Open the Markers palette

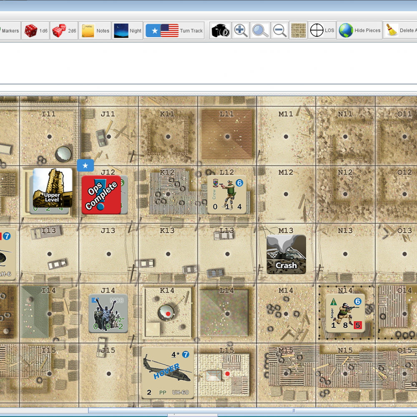(x=10, y=31)
